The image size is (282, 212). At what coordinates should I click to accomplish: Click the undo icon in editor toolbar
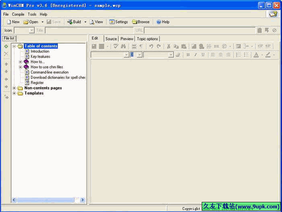click(x=151, y=46)
